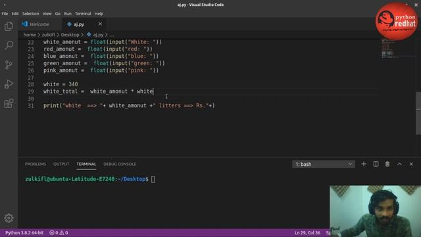The width and height of the screenshot is (421, 237).
Task: Click line number 22 in the gutter
Action: point(31,42)
